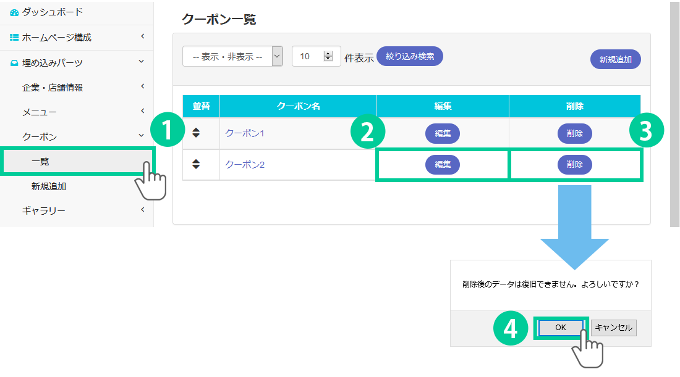680x377 pixels.
Task: Expand the ホームページ構成 menu chevron
Action: pos(142,38)
